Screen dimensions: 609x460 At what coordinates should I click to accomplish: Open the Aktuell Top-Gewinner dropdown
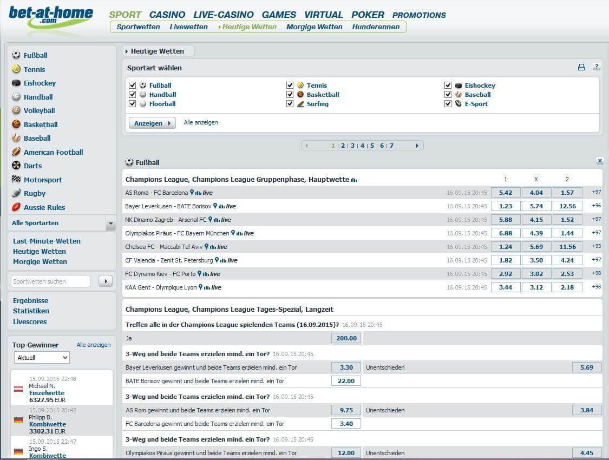click(42, 358)
